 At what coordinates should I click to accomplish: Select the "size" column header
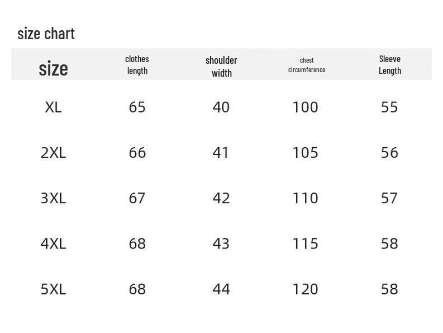pos(53,68)
